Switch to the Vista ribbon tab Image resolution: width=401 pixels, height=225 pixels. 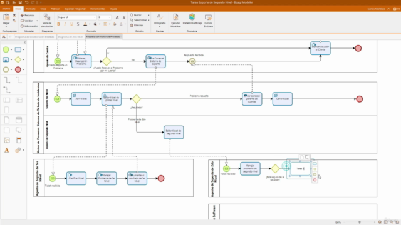coord(43,9)
